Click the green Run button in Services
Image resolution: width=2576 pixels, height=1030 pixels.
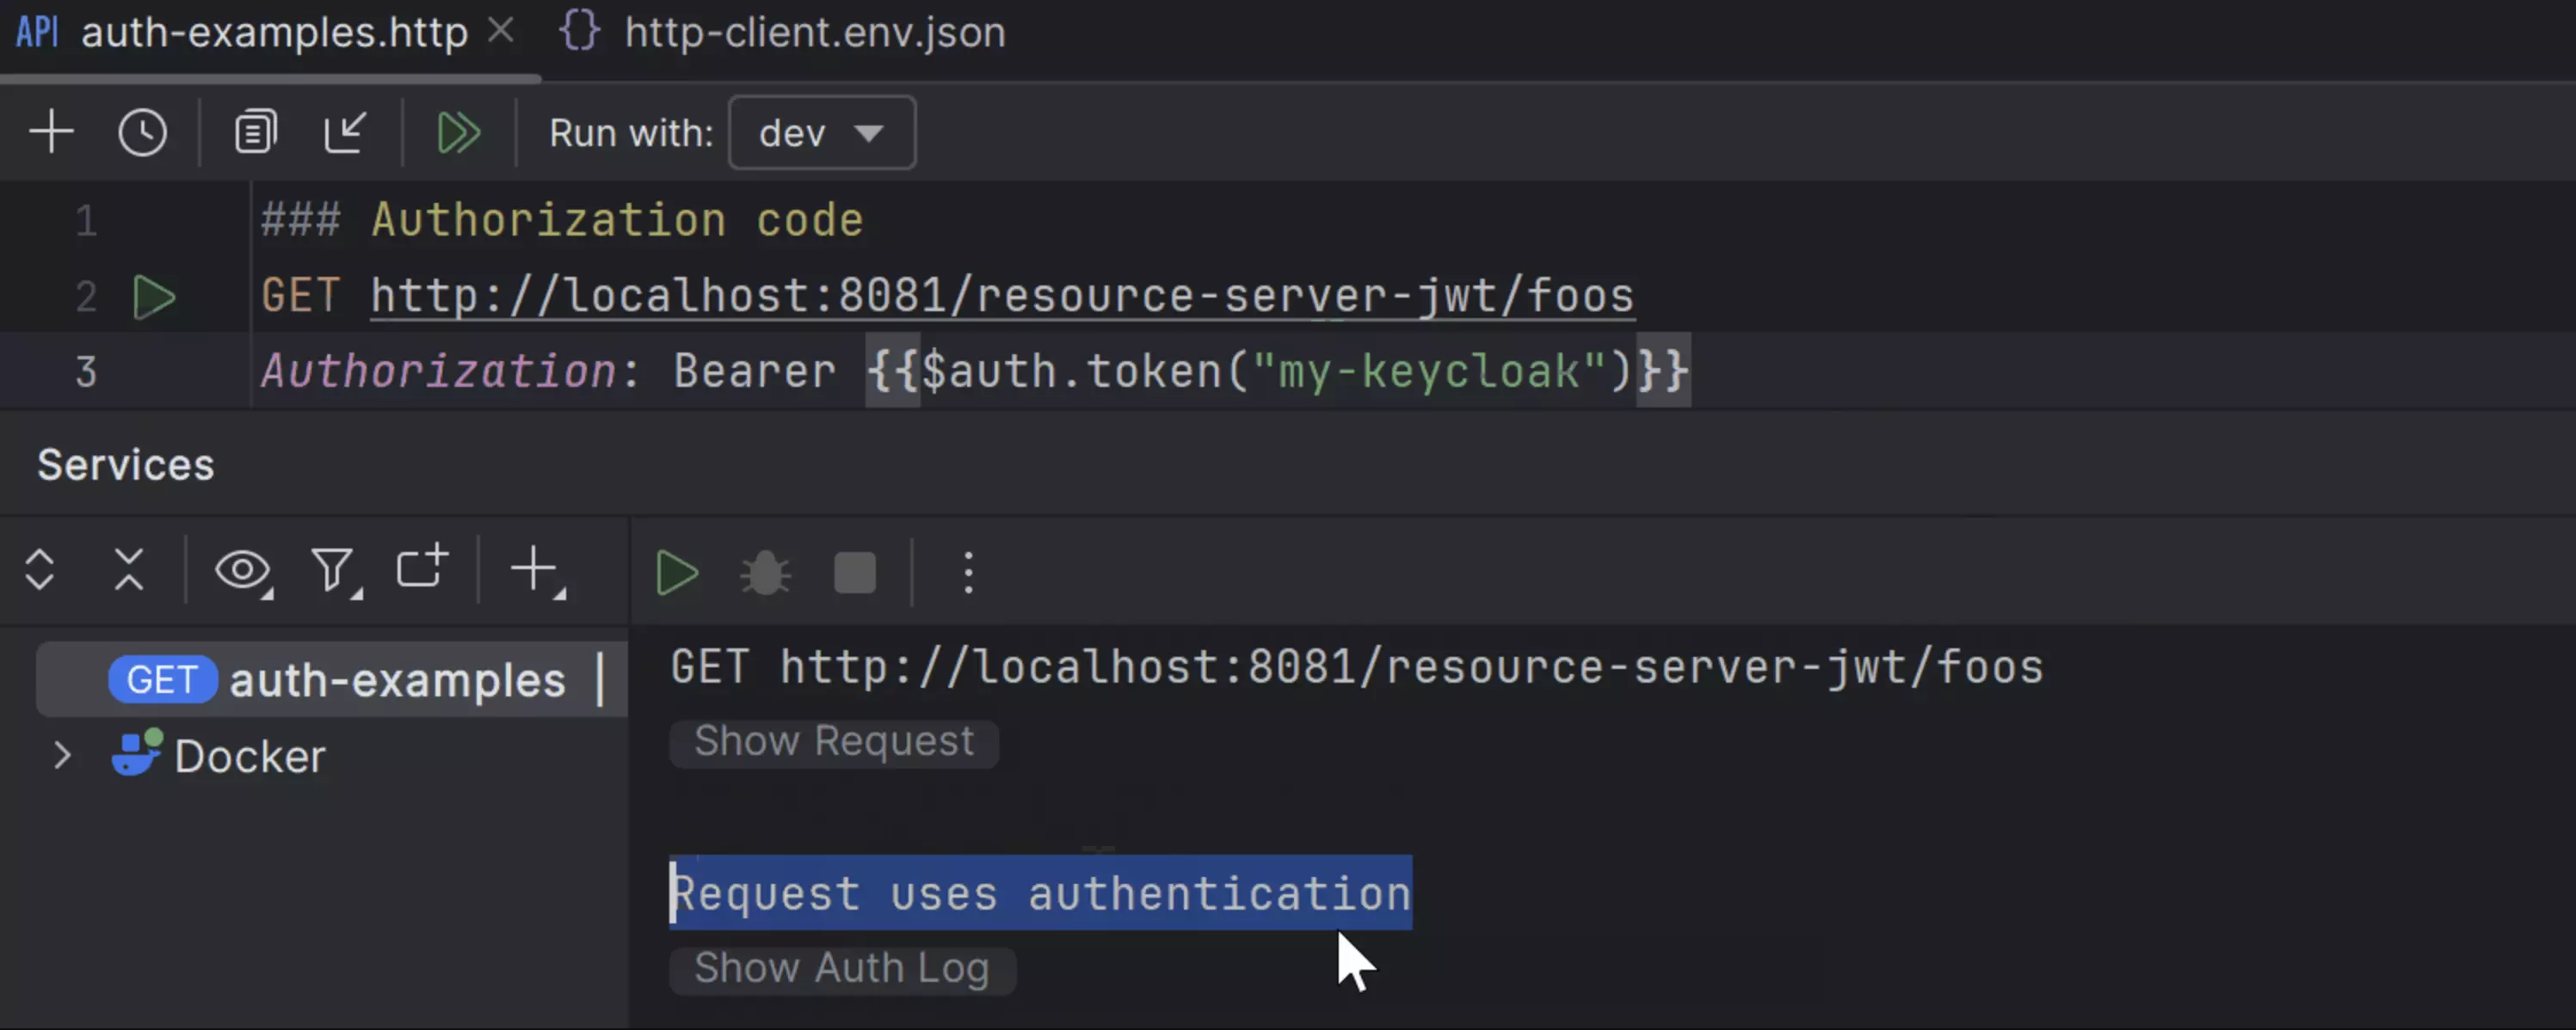(677, 573)
